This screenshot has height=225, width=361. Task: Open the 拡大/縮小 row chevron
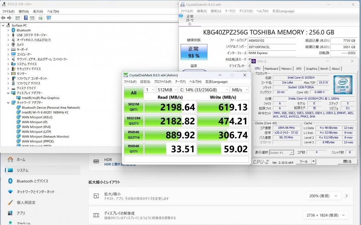pos(347,196)
